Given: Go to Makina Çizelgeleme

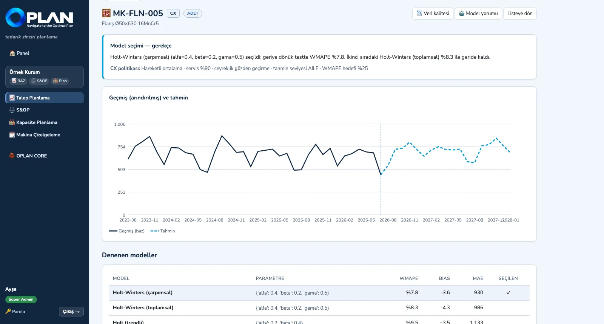Looking at the screenshot, I should 45,135.
